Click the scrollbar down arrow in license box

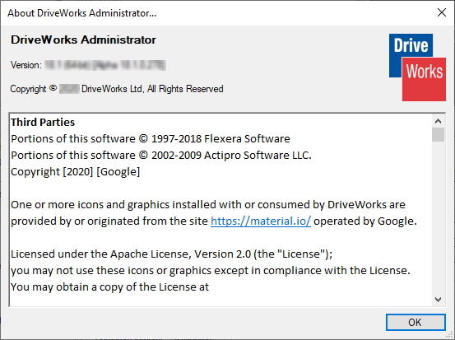pyautogui.click(x=438, y=299)
